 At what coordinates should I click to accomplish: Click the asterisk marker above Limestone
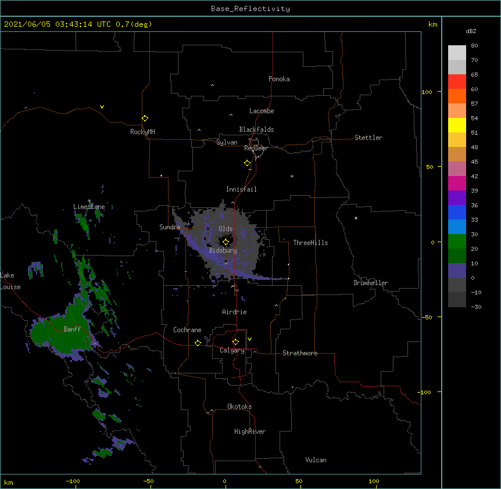pos(89,201)
